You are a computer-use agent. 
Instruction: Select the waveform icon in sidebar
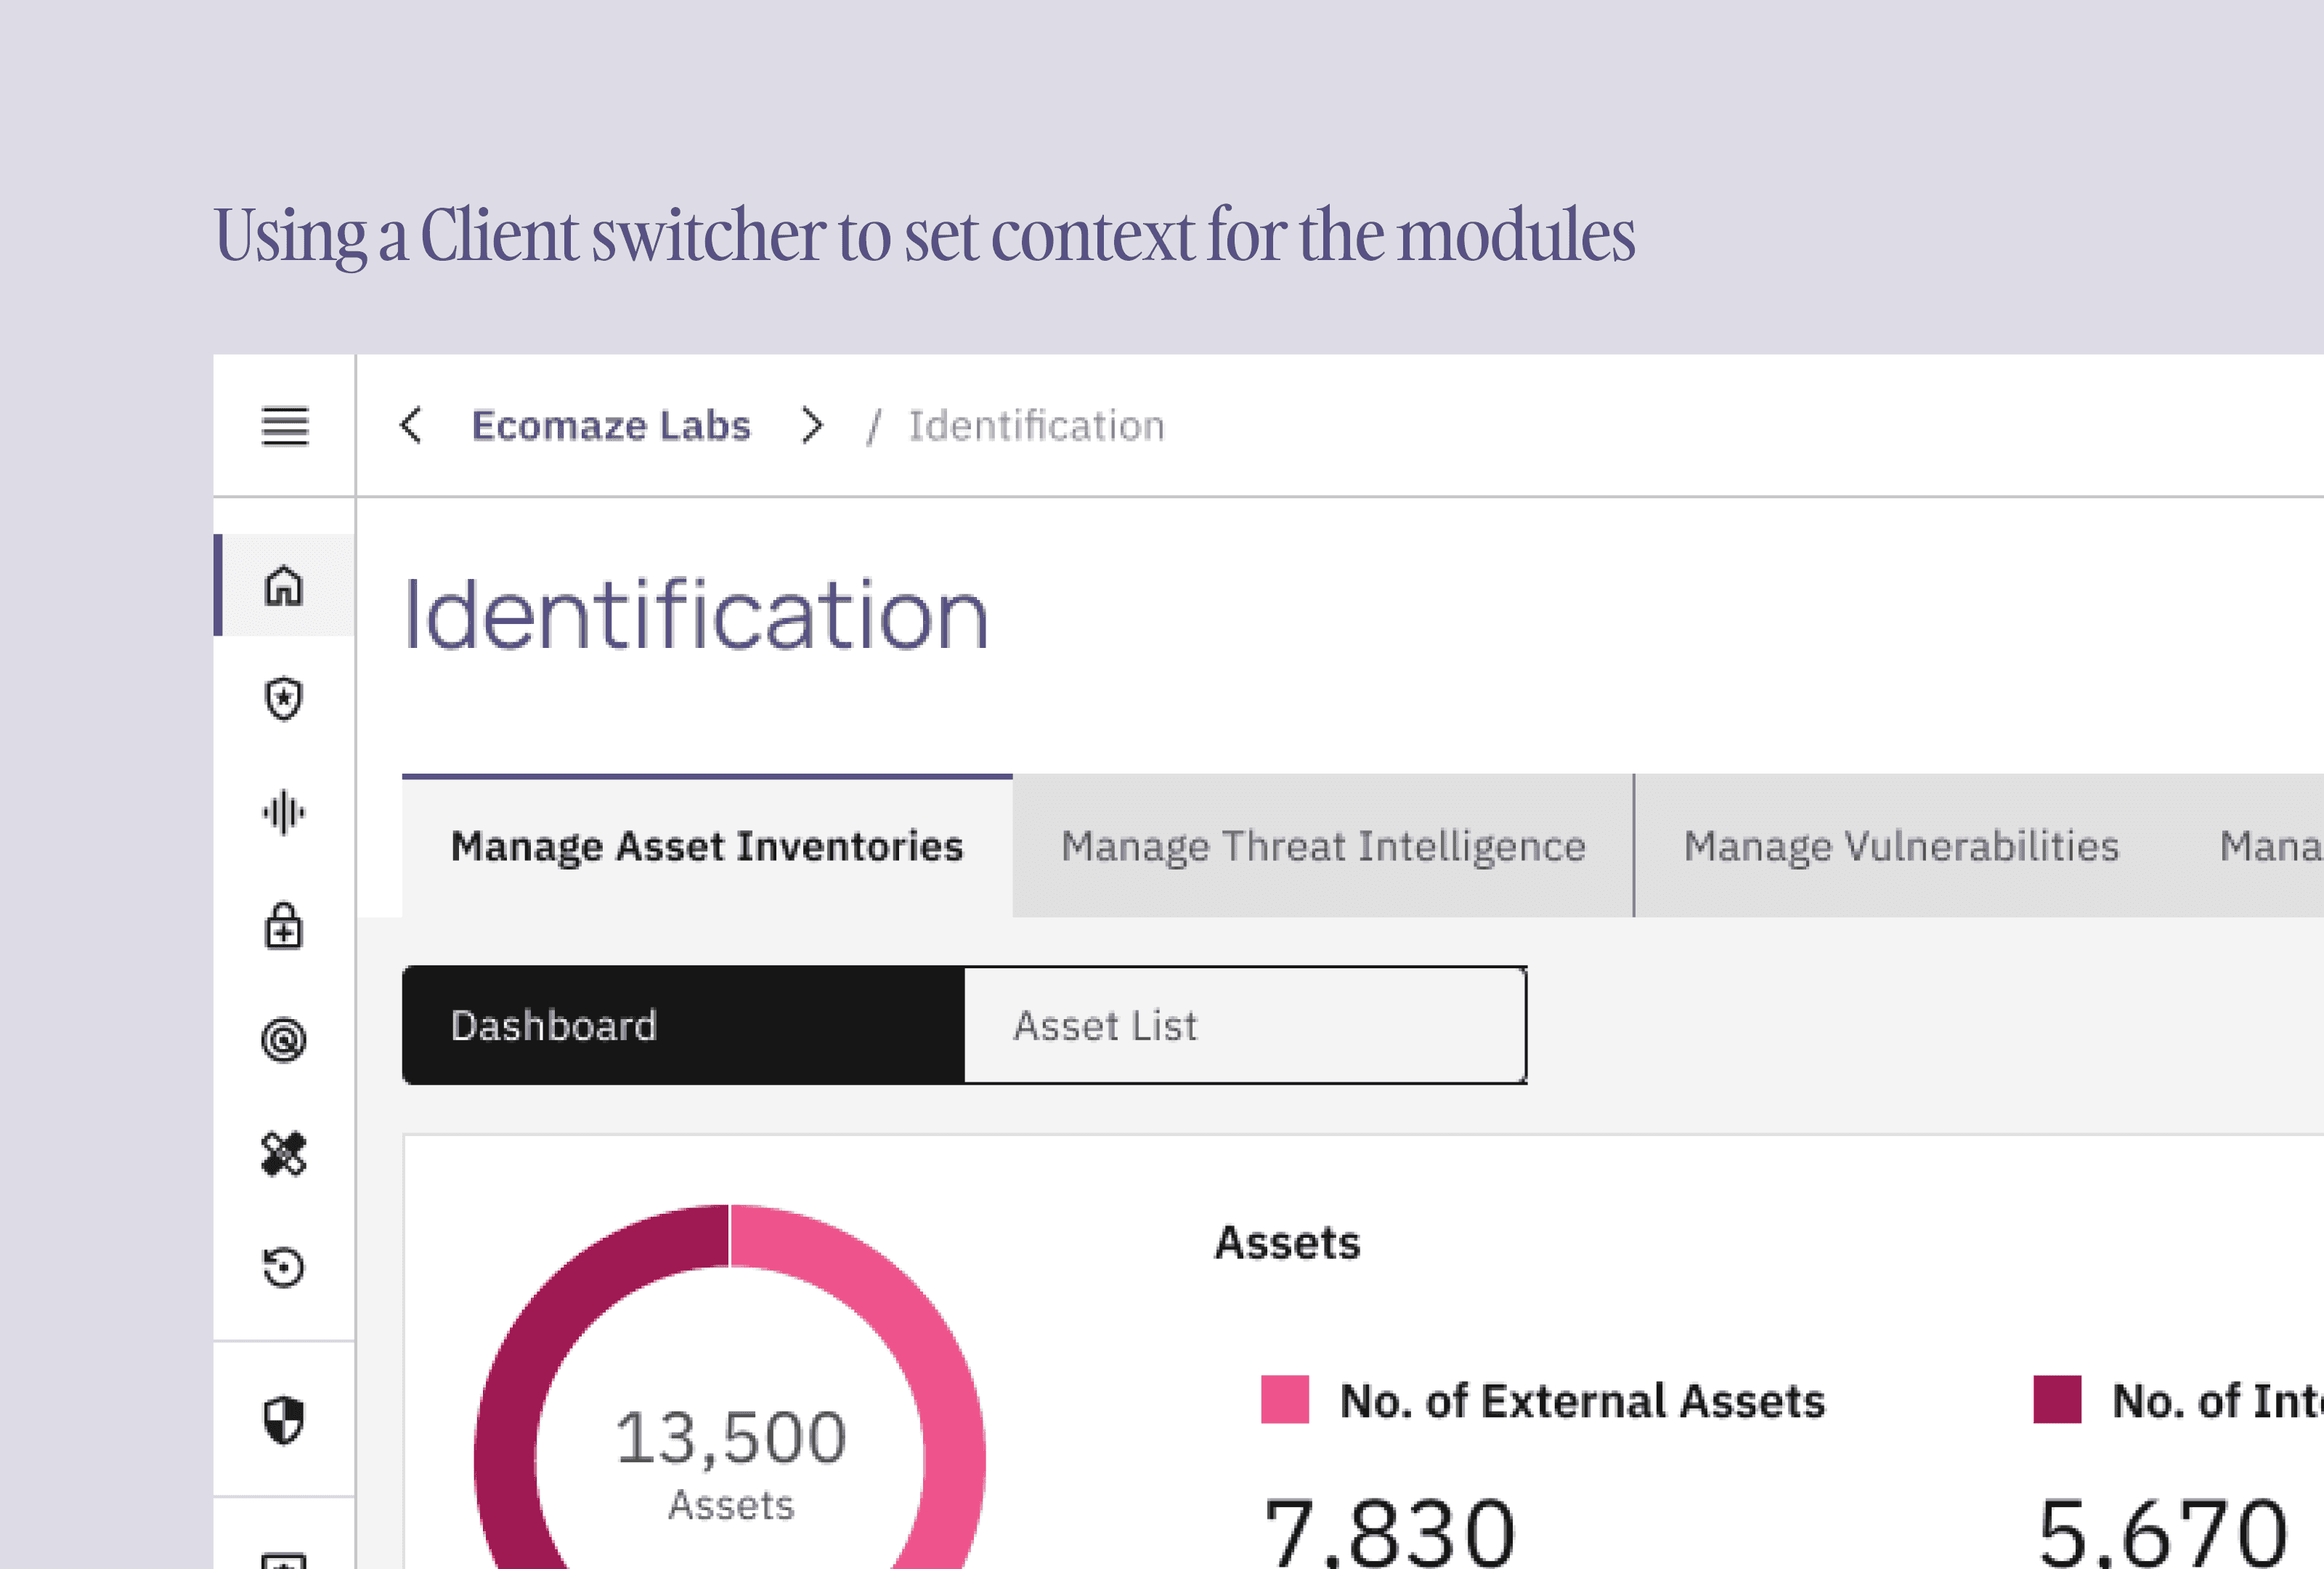click(x=284, y=812)
